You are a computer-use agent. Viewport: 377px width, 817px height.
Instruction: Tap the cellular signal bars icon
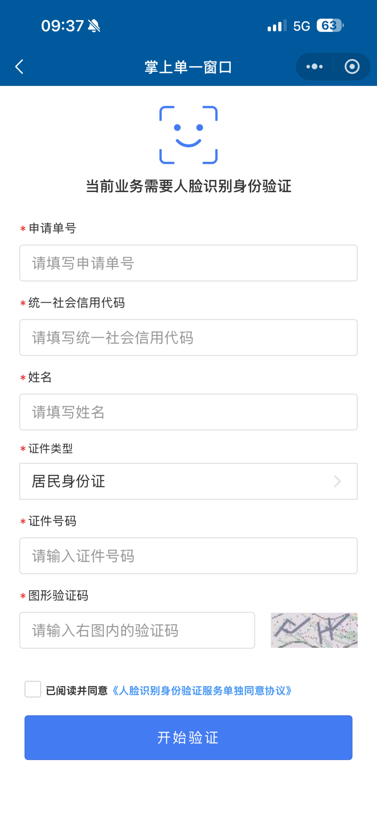(x=277, y=26)
